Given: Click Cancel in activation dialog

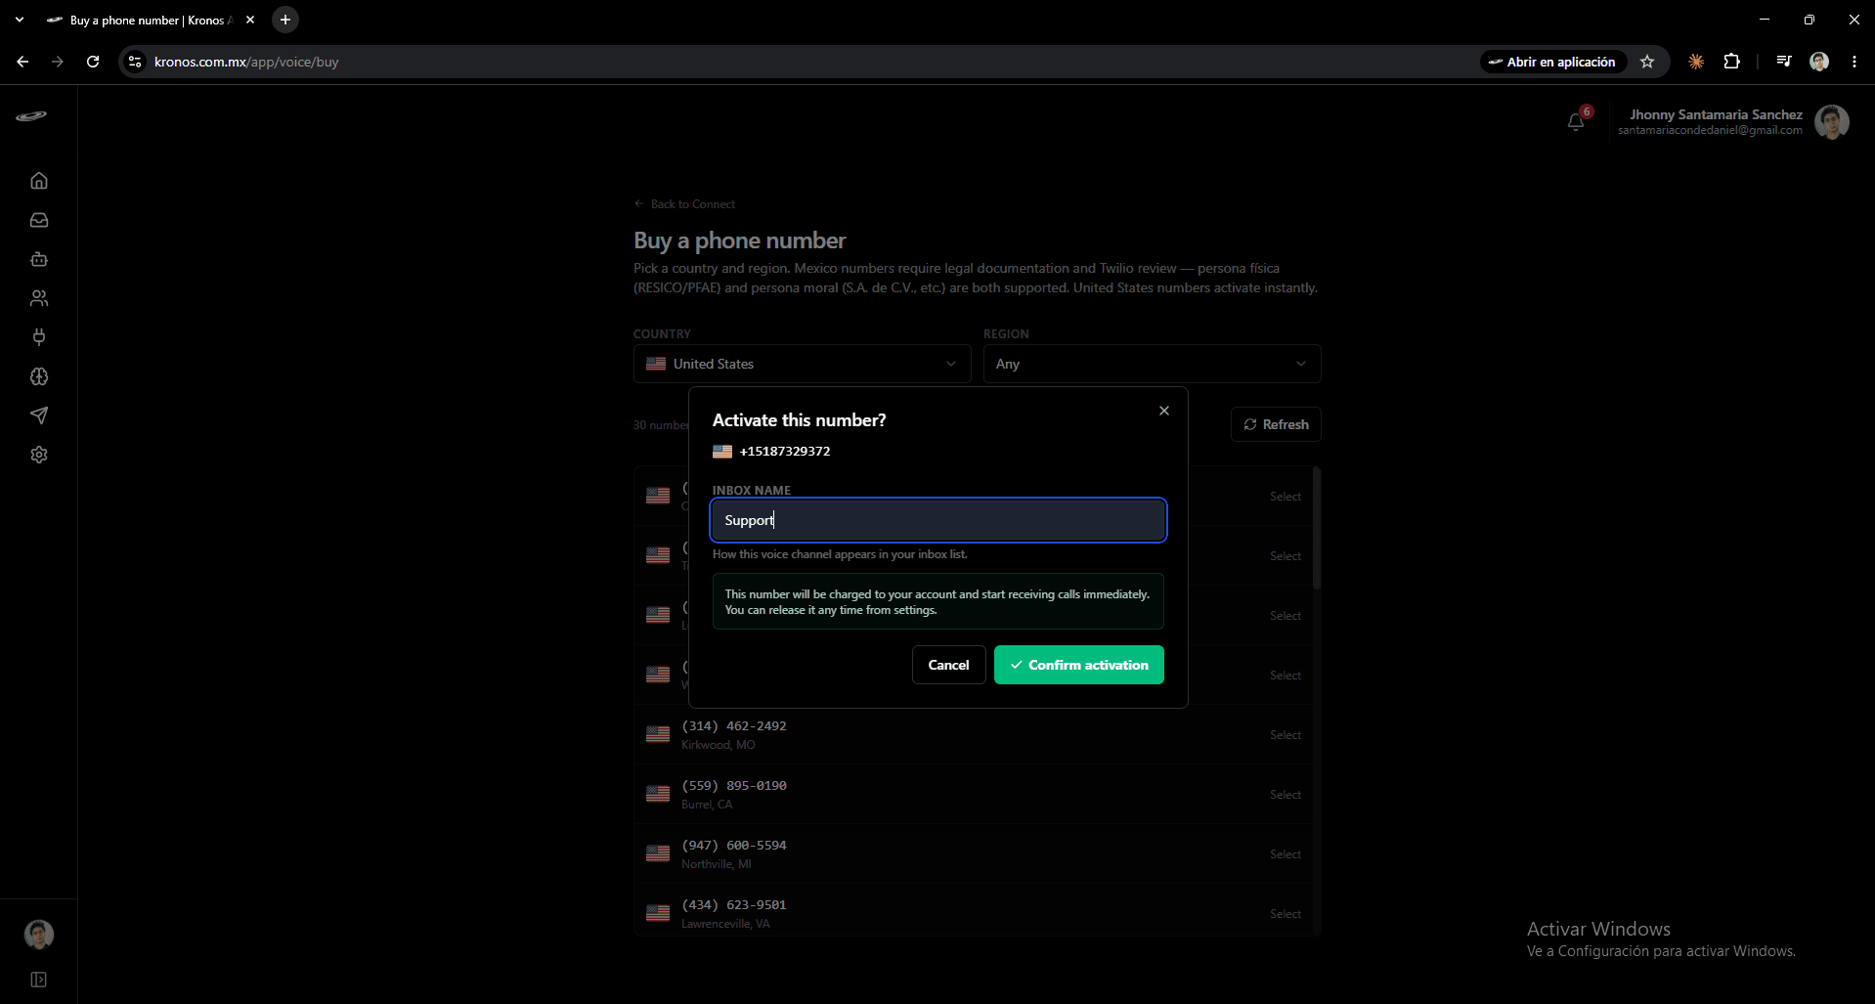Looking at the screenshot, I should [x=948, y=665].
